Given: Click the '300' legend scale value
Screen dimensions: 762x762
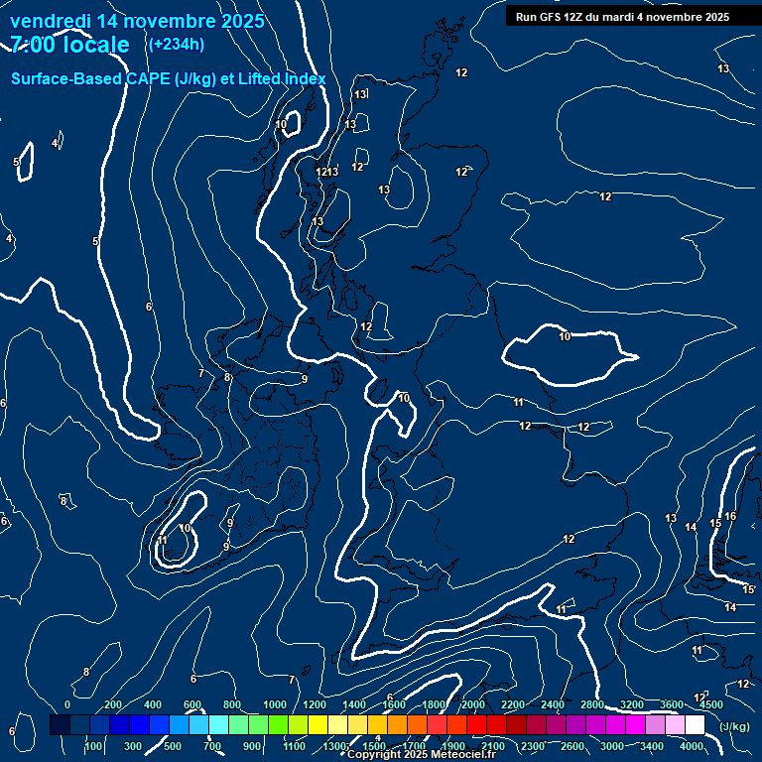Looking at the screenshot, I should (133, 746).
